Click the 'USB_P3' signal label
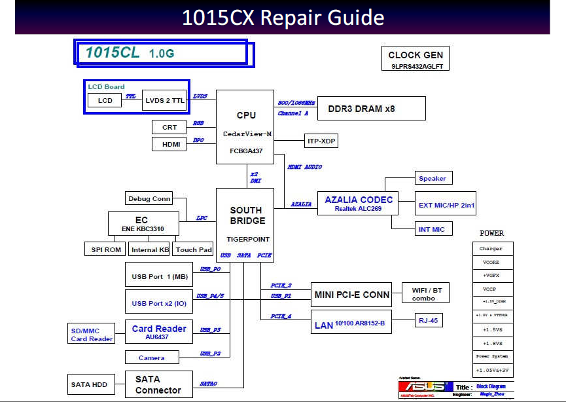The image size is (566, 402). point(210,330)
